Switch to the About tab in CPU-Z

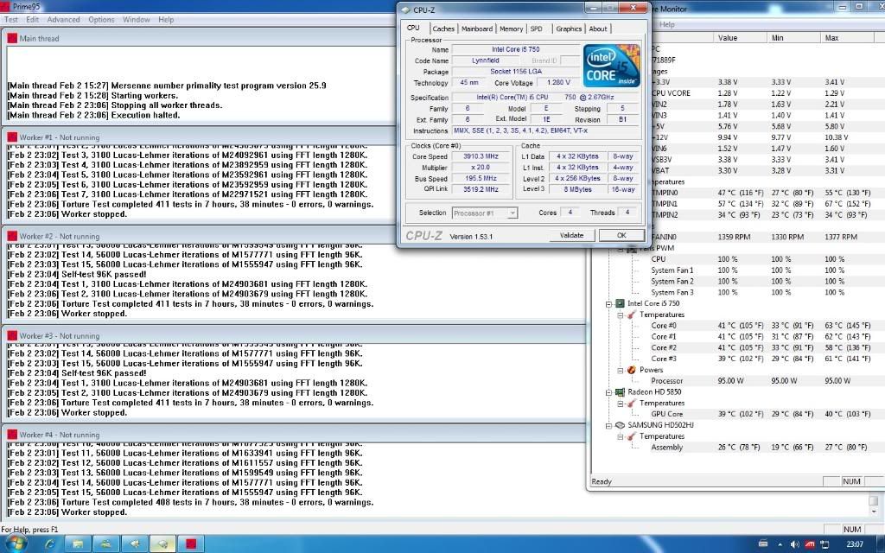point(598,29)
